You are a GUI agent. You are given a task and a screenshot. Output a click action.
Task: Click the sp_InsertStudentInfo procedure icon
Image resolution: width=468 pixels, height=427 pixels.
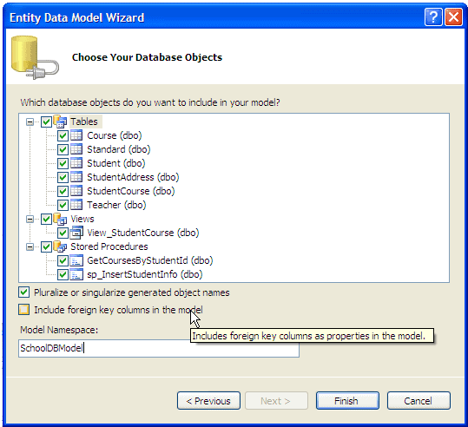[x=76, y=274]
